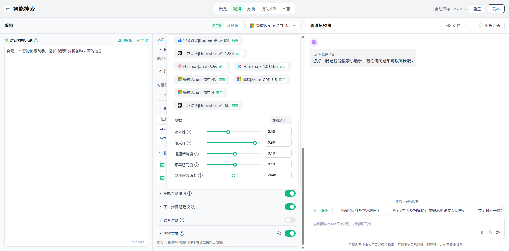The width and height of the screenshot is (509, 251).
Task: Click the help icon beside 随机性
Action: pos(189,132)
